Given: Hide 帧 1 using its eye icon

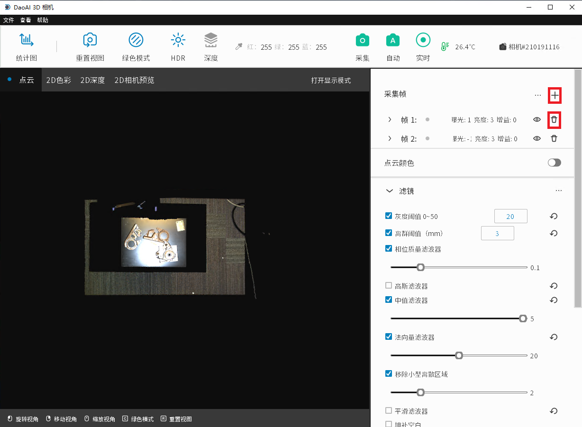Looking at the screenshot, I should 537,120.
